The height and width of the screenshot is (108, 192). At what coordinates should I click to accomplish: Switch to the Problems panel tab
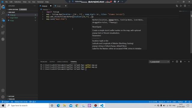pos(44,62)
